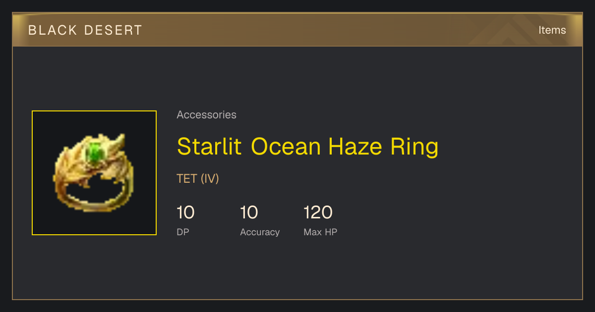Open the BLACK DESERT home logo

[85, 30]
